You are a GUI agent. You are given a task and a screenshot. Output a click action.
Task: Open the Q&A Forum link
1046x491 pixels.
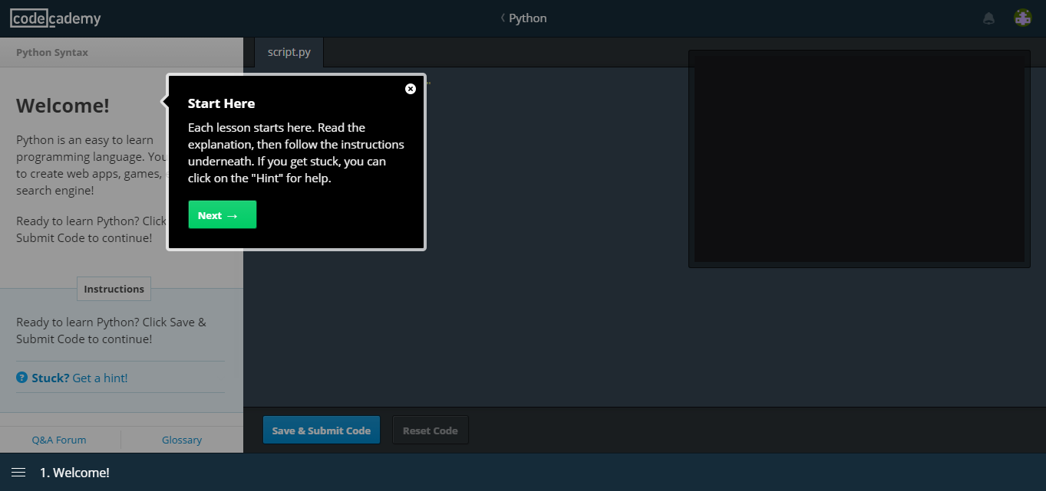pyautogui.click(x=59, y=440)
